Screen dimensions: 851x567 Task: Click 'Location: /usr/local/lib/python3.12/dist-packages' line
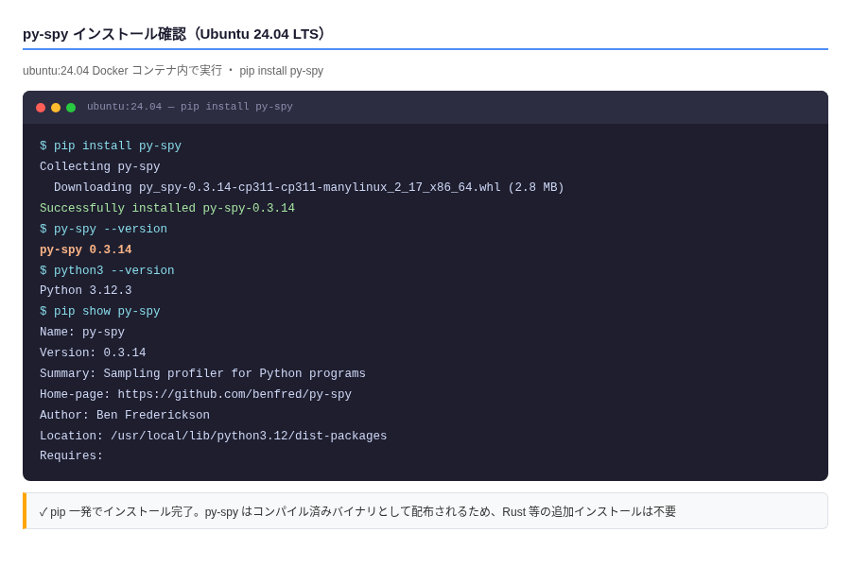(214, 436)
